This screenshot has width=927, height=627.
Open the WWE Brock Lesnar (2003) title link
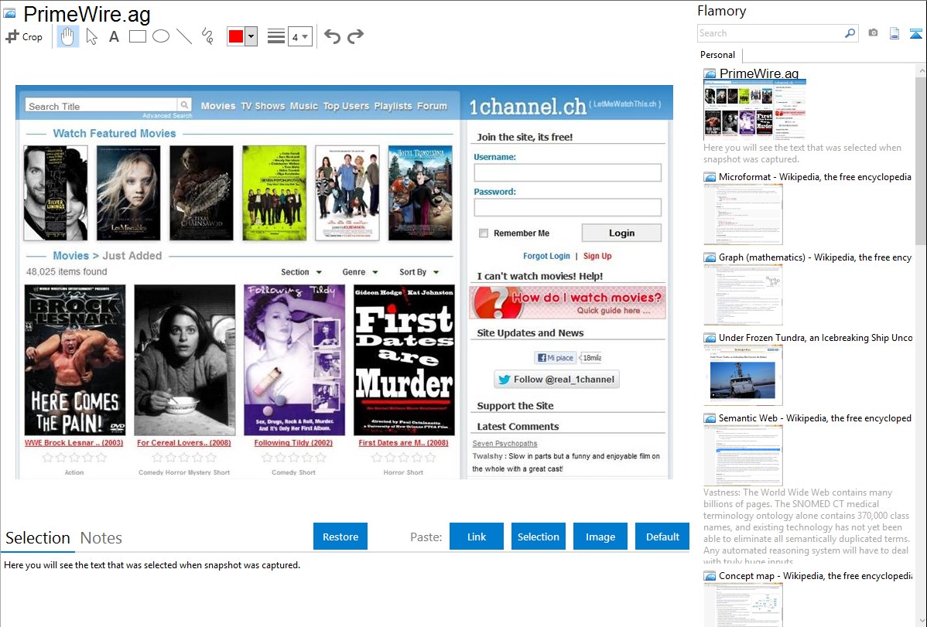click(x=74, y=443)
